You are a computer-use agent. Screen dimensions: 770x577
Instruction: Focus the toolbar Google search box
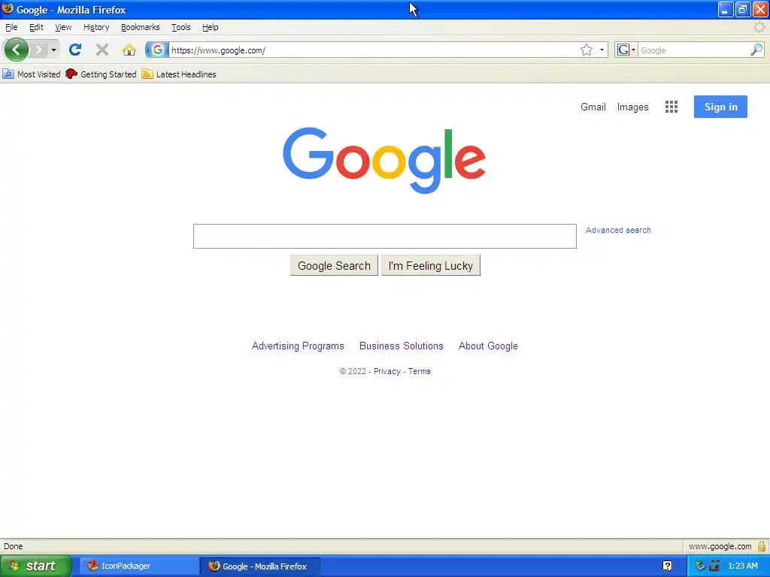coord(694,50)
